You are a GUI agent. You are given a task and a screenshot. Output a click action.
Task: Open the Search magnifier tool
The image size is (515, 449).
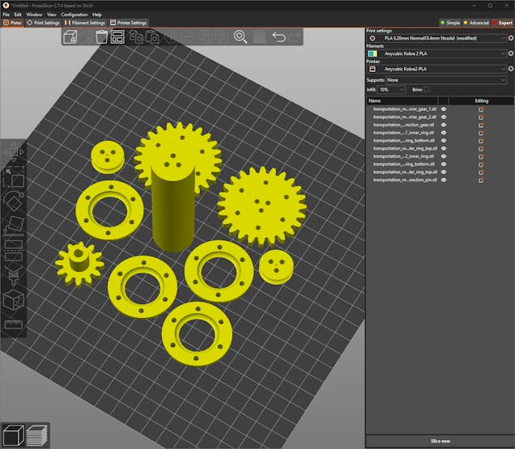point(240,37)
